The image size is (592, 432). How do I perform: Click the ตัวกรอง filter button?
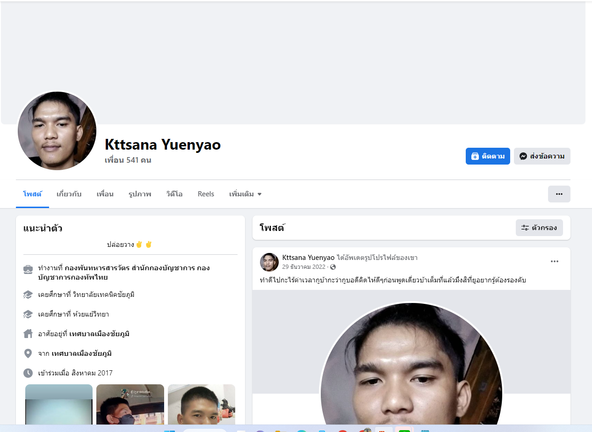[539, 228]
